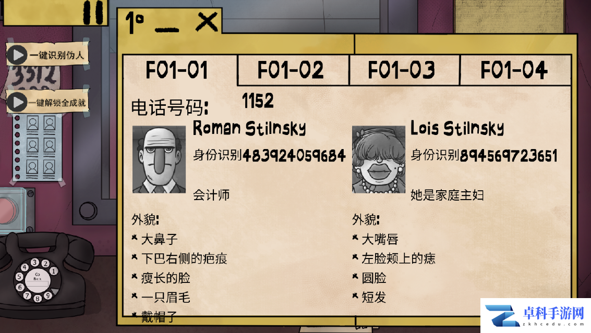Click the play icon for 一键解锁全成就
This screenshot has width=591, height=333.
(17, 102)
